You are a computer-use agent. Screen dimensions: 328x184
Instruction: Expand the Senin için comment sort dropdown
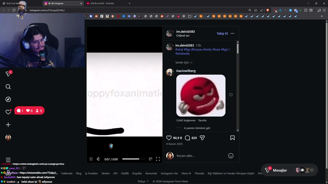click(184, 62)
